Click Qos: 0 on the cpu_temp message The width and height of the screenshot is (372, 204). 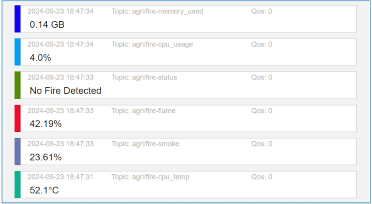tap(262, 177)
